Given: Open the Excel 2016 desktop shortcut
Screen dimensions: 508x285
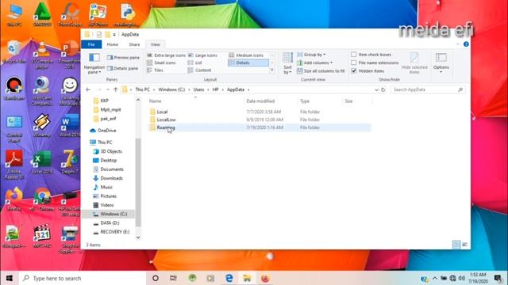Looking at the screenshot, I should 42,162.
